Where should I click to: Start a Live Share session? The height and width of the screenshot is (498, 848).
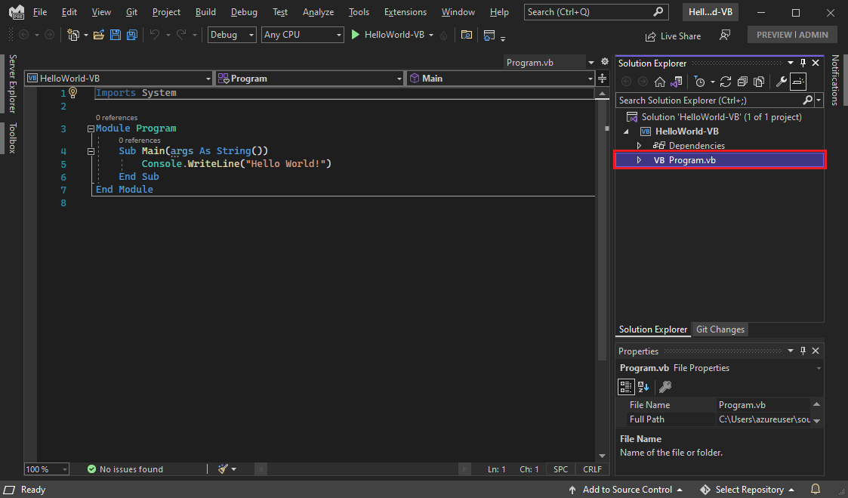673,36
